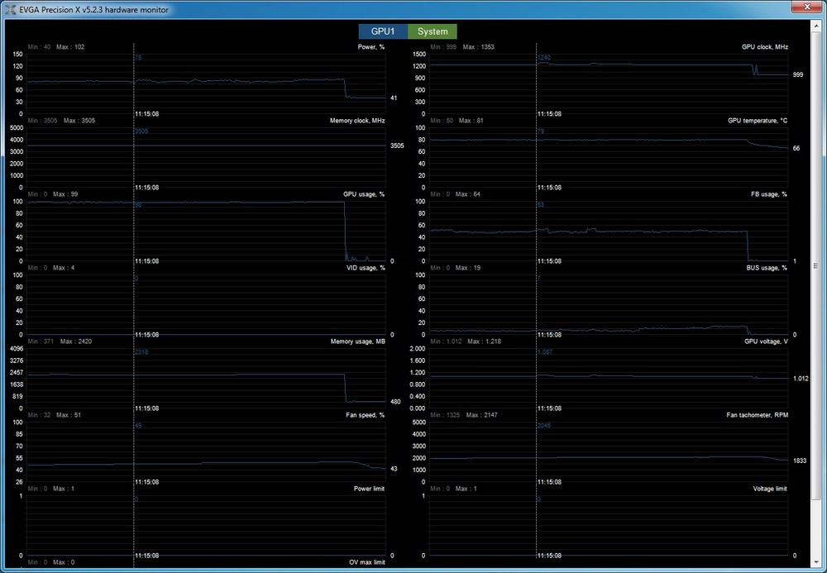Click the cursor value "1240" on the GPU clock graph
827x573 pixels.
(544, 57)
